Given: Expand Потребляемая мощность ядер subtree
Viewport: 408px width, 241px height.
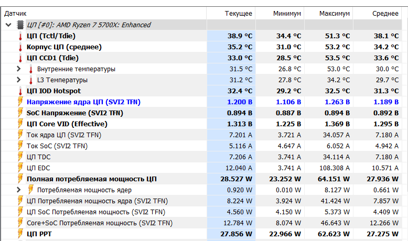Looking at the screenshot, I should click(19, 190).
